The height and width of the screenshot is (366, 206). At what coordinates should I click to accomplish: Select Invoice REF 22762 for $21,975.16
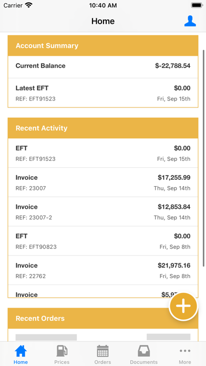click(x=103, y=270)
